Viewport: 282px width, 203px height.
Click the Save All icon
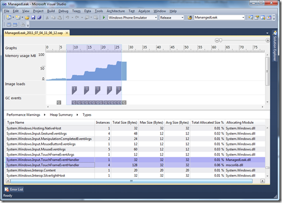(x=39, y=18)
